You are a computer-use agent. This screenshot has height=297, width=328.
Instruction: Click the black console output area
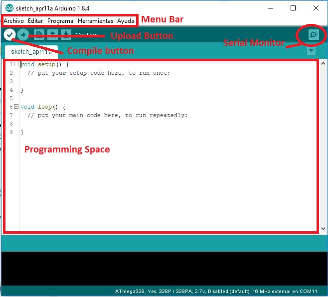(x=164, y=269)
